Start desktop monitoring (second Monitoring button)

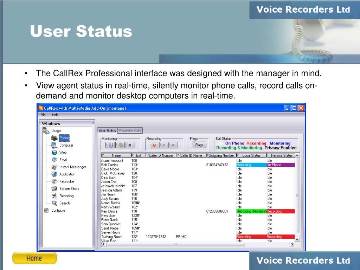coord(120,145)
